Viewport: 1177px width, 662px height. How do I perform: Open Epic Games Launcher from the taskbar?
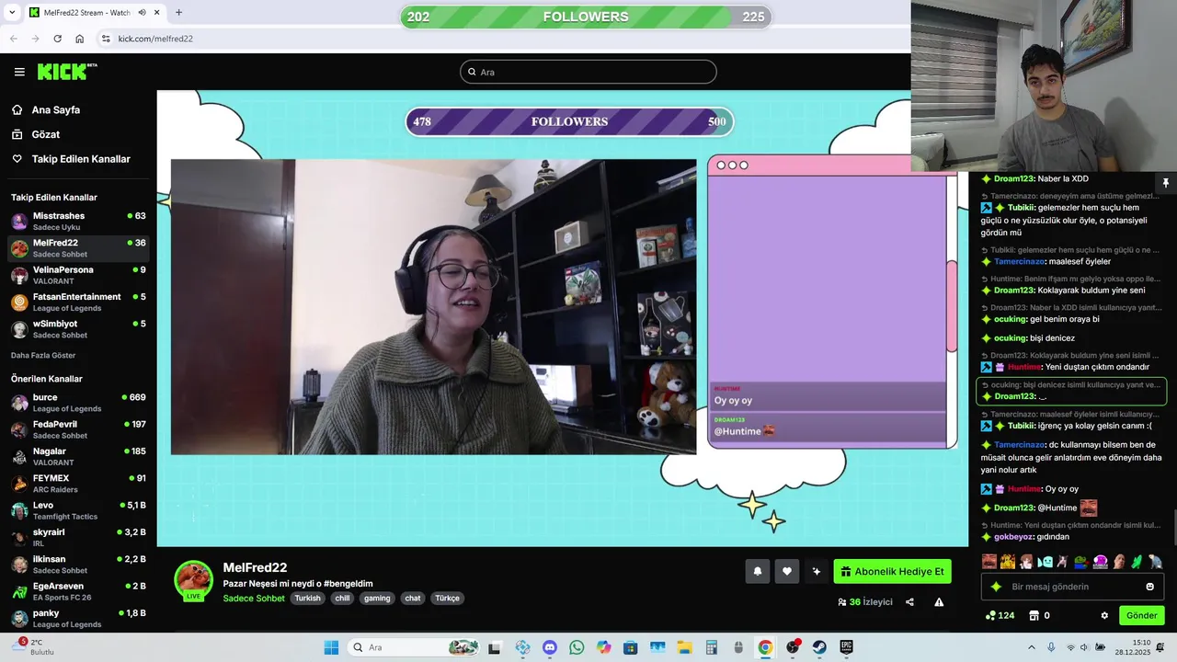pos(846,647)
